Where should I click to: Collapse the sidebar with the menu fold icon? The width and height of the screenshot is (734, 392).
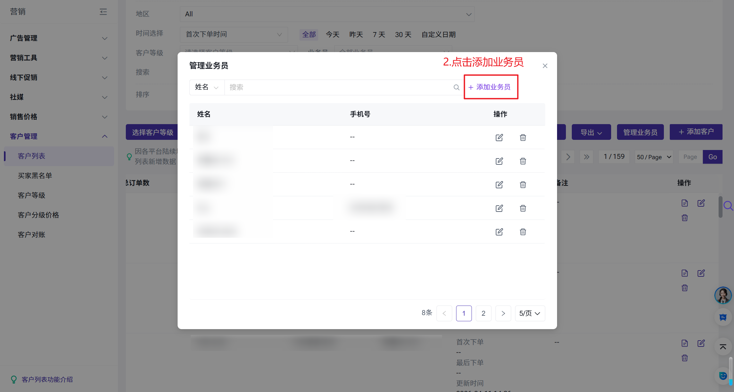(x=103, y=12)
